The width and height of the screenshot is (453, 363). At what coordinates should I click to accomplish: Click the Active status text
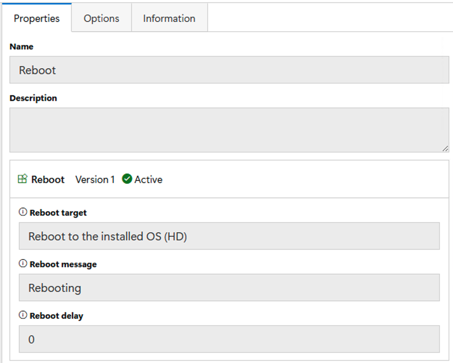[x=149, y=179]
